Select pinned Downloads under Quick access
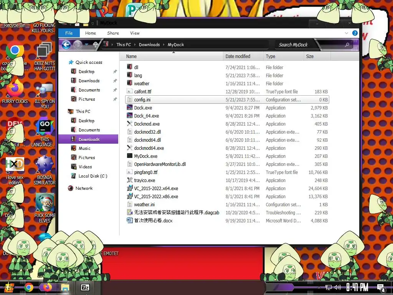 [89, 81]
